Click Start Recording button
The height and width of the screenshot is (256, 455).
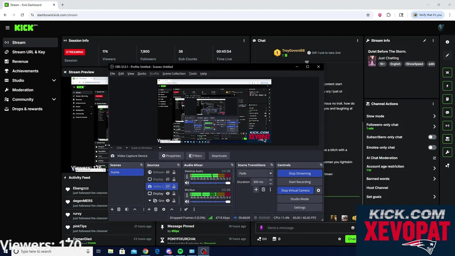coord(300,182)
